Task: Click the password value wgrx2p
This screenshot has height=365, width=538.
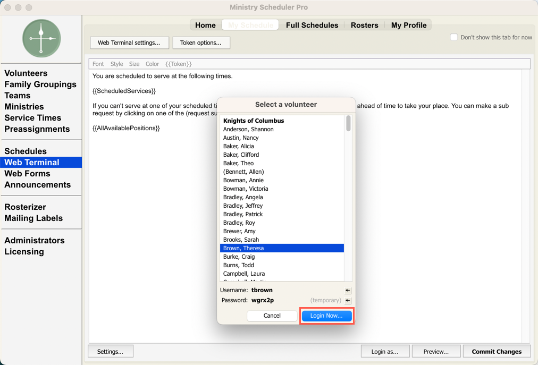Action: pos(263,301)
